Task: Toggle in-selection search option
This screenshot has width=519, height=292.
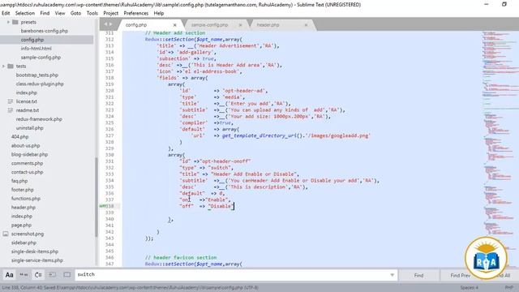Action: click(53, 275)
